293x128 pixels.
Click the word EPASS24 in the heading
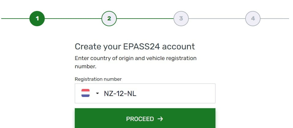pos(142,46)
